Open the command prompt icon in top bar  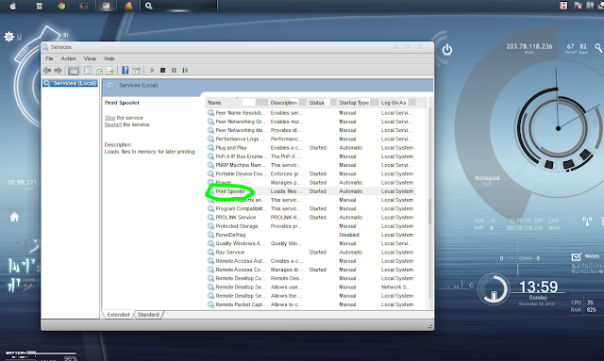[x=84, y=6]
